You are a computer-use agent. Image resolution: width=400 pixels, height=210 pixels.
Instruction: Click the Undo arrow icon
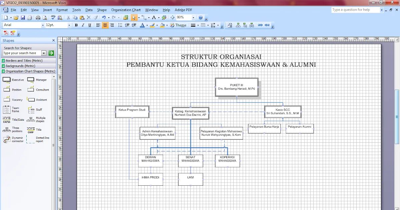(104, 18)
